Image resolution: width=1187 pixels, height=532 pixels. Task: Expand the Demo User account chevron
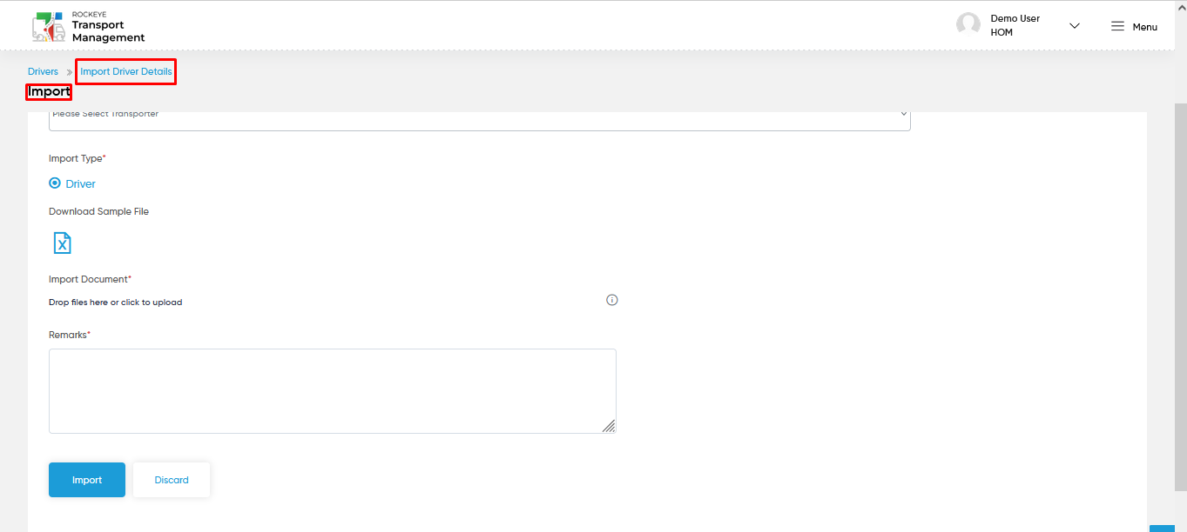1075,26
